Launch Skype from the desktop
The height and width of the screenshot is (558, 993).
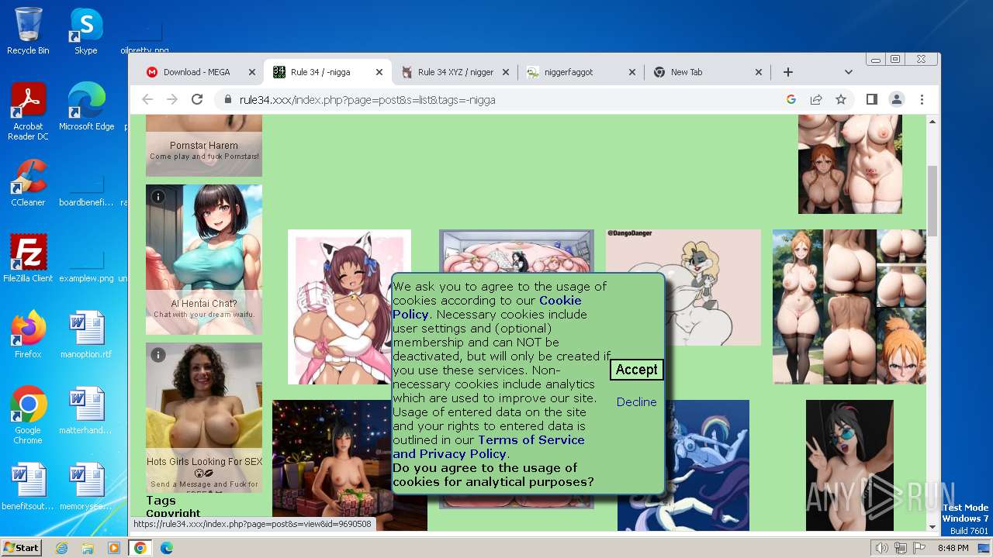[85, 31]
